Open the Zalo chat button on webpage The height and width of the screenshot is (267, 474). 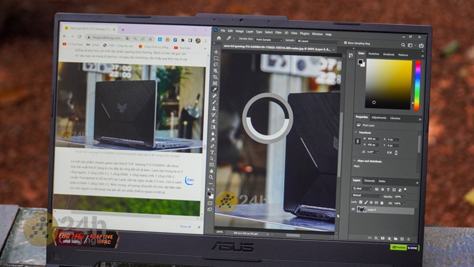pos(190,180)
